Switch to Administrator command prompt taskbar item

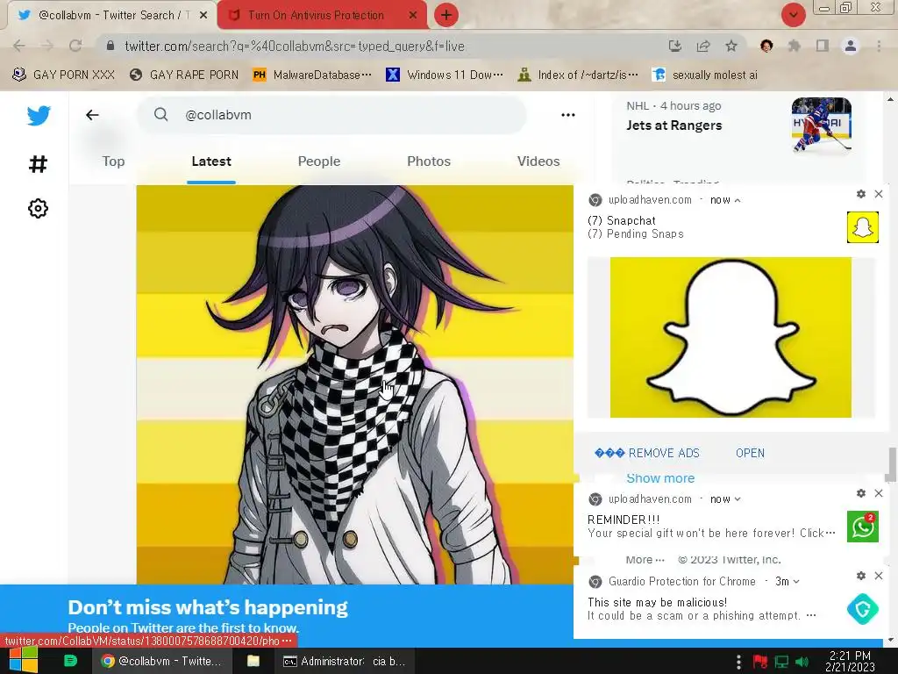point(344,661)
